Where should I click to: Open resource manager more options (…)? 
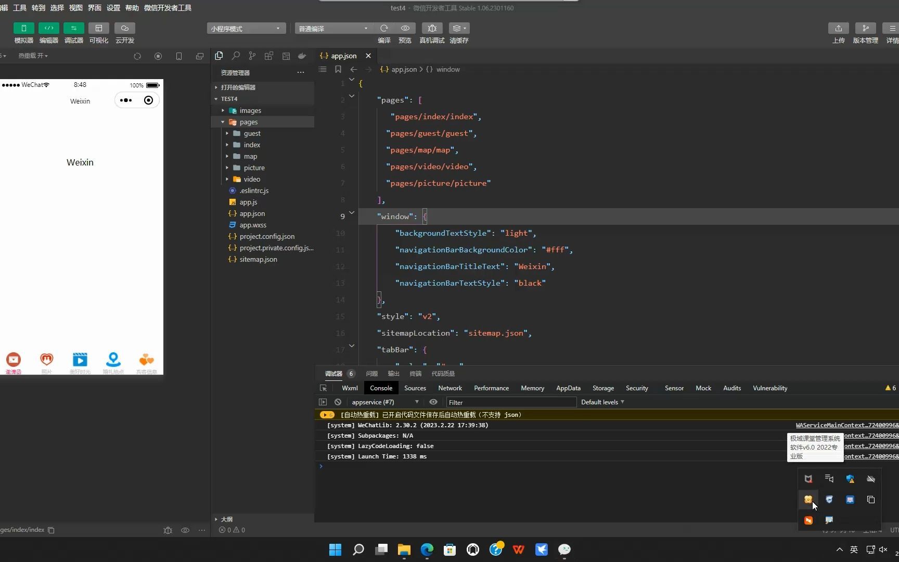tap(301, 72)
